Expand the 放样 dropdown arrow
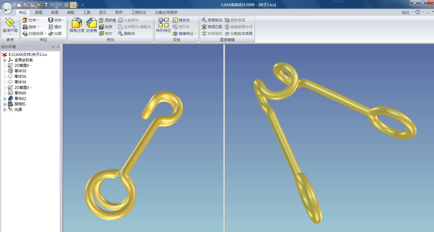Screen dimensions: 434x232 coord(64,20)
